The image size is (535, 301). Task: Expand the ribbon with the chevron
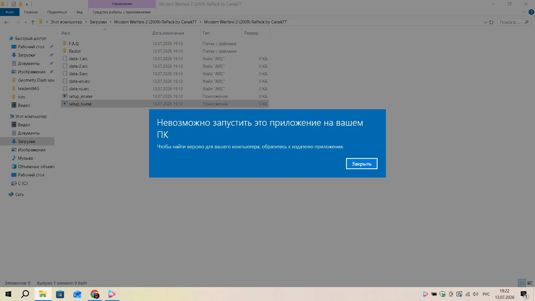click(x=524, y=12)
